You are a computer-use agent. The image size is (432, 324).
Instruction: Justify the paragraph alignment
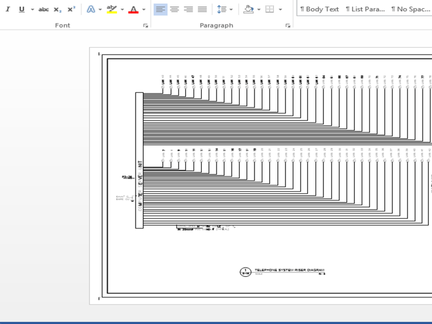[x=203, y=9]
